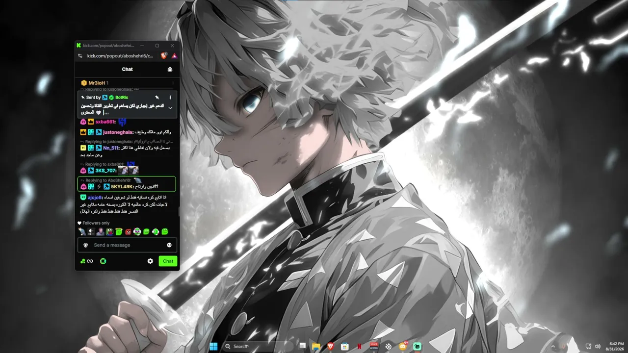Open the volume control in system tray
Screen dimensions: 628x353
598,347
